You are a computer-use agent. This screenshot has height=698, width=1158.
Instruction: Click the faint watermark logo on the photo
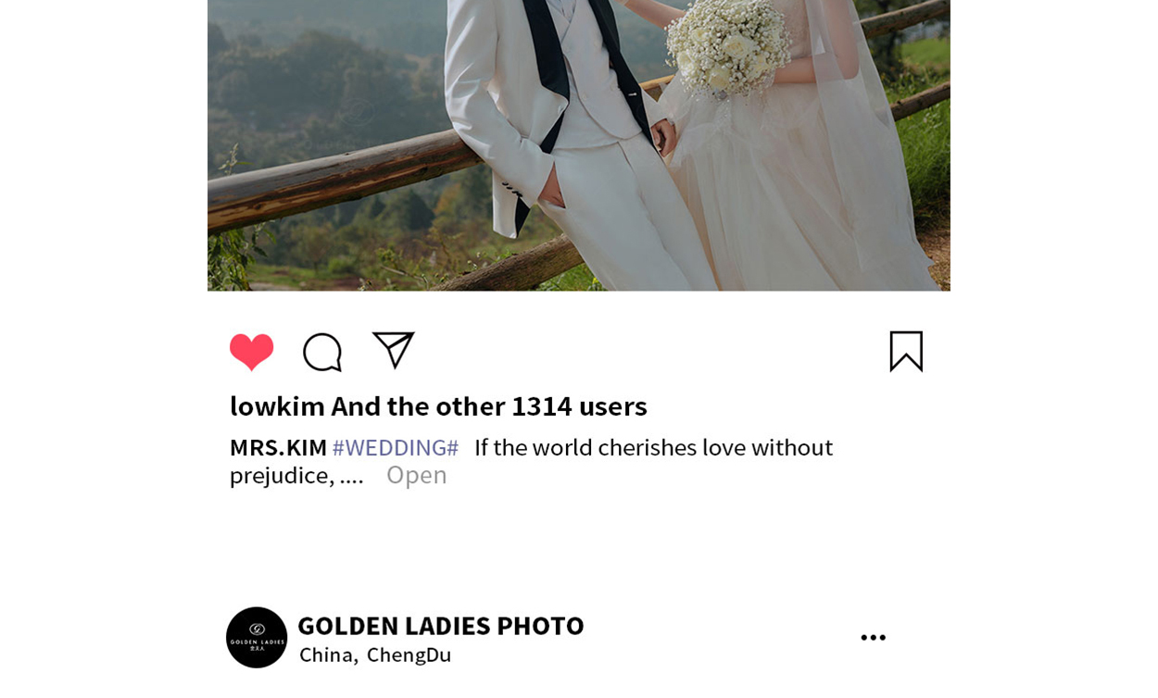(x=359, y=112)
